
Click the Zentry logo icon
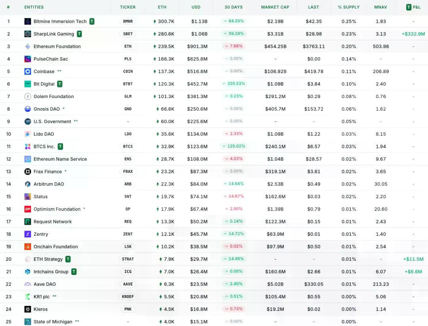pyautogui.click(x=28, y=234)
